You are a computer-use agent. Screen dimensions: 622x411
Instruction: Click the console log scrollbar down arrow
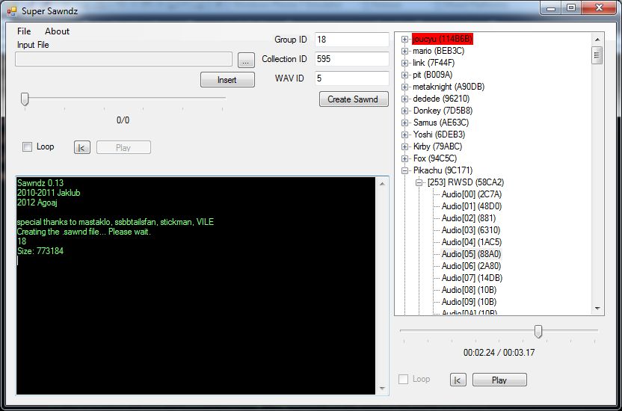point(381,389)
